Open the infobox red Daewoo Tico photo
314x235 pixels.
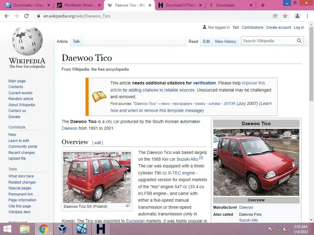(256, 162)
